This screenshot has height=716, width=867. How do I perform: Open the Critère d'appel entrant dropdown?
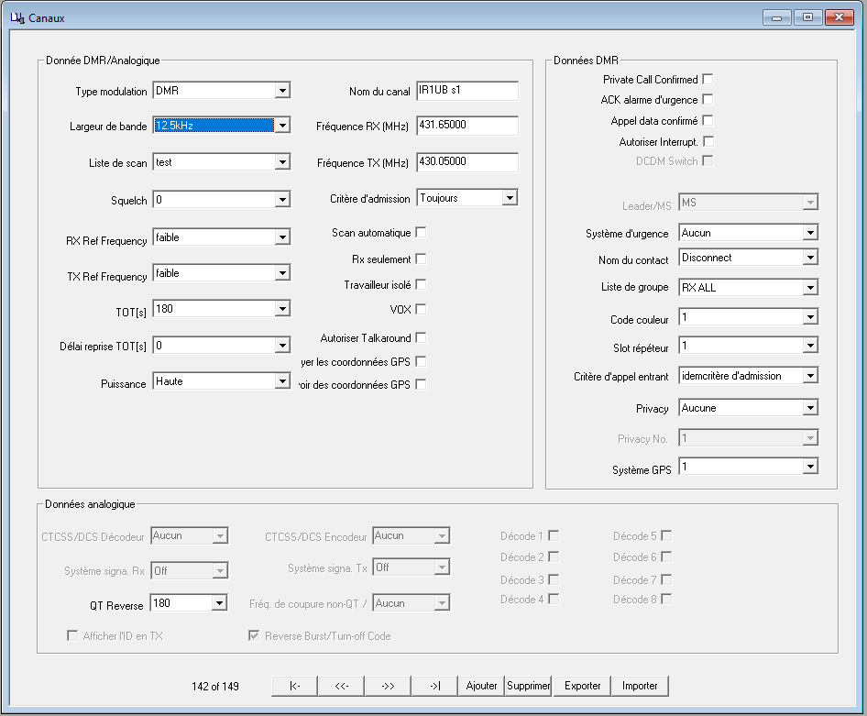pos(810,376)
